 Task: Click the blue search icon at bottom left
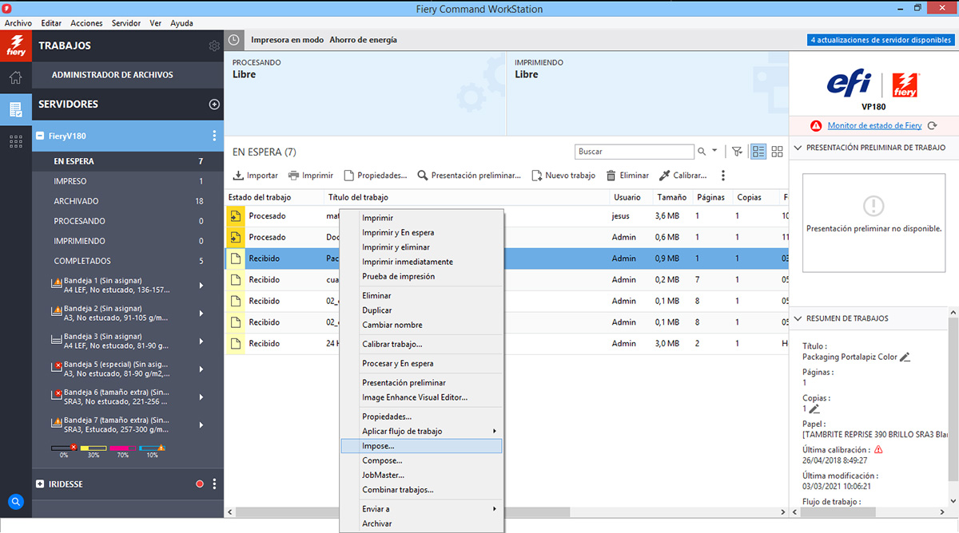coord(15,502)
